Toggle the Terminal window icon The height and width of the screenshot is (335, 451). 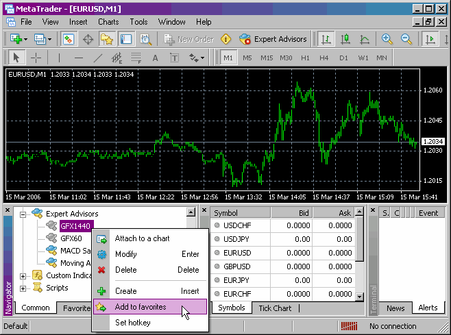[x=125, y=39]
